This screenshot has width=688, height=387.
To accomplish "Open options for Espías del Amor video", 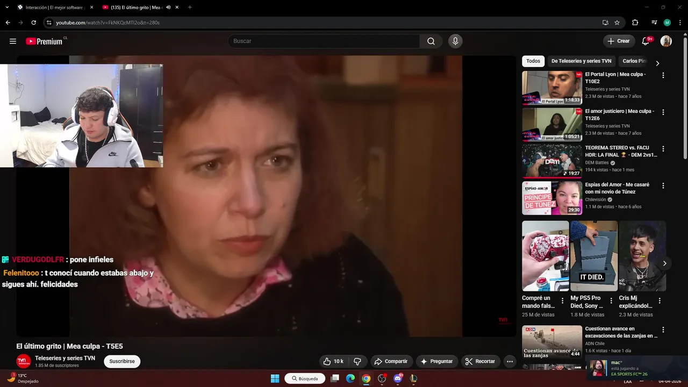I will tap(663, 186).
